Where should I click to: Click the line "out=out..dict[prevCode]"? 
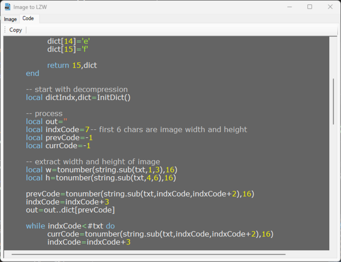[70, 210]
